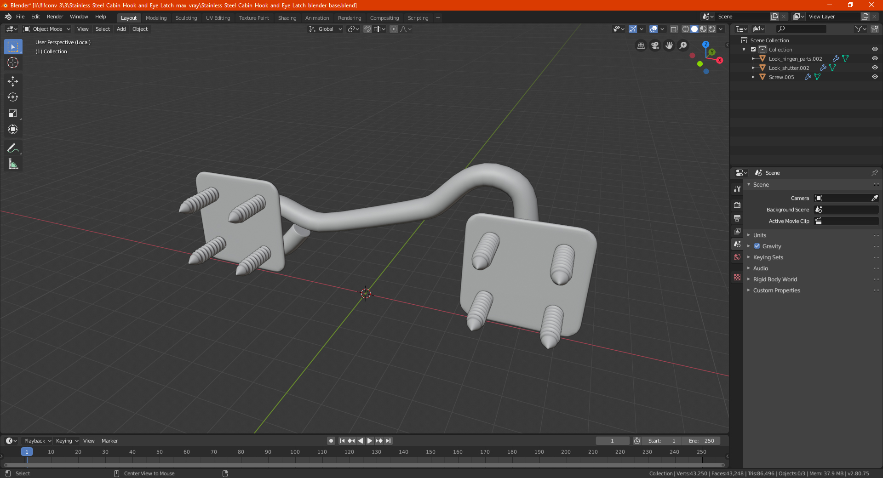The image size is (883, 478).
Task: Switch to Shading workspace tab
Action: coord(287,18)
